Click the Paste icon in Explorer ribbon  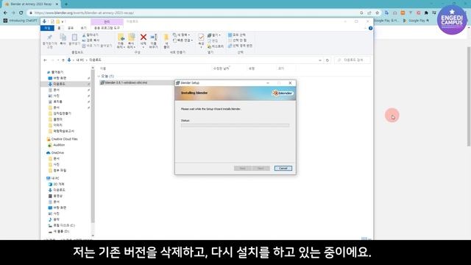tap(74, 38)
